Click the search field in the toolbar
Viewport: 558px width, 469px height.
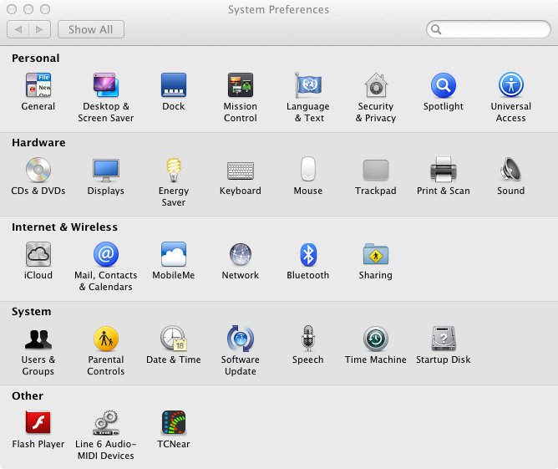[489, 29]
